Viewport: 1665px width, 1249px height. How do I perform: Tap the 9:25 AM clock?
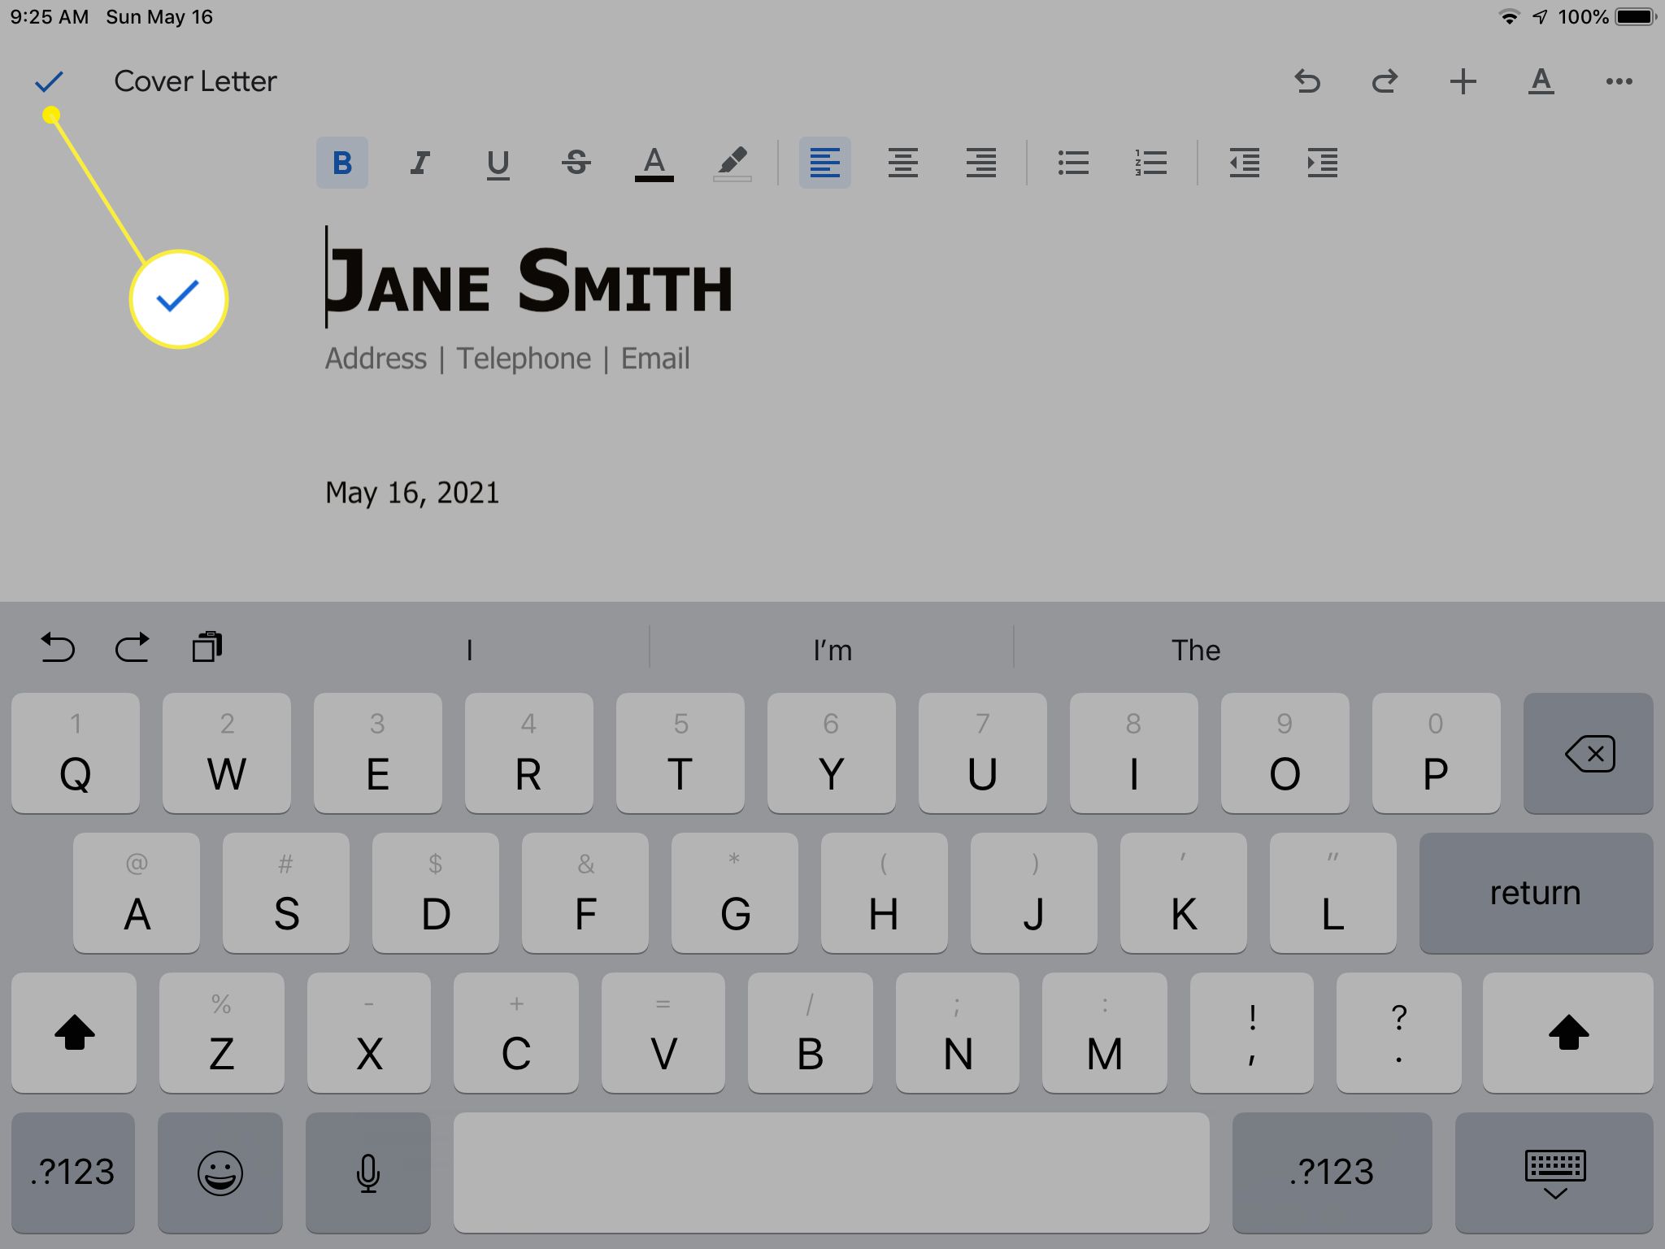coord(50,17)
